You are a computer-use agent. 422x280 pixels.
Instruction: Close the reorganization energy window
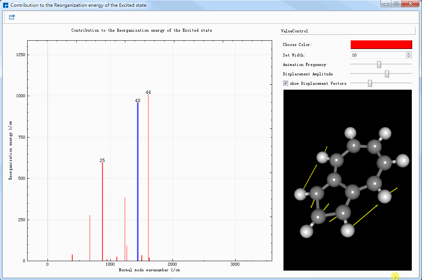[x=410, y=4]
